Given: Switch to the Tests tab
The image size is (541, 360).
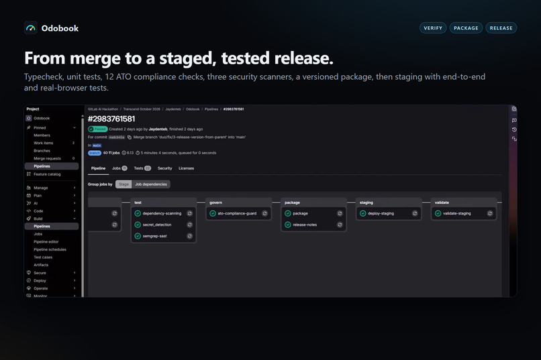Looking at the screenshot, I should [142, 168].
